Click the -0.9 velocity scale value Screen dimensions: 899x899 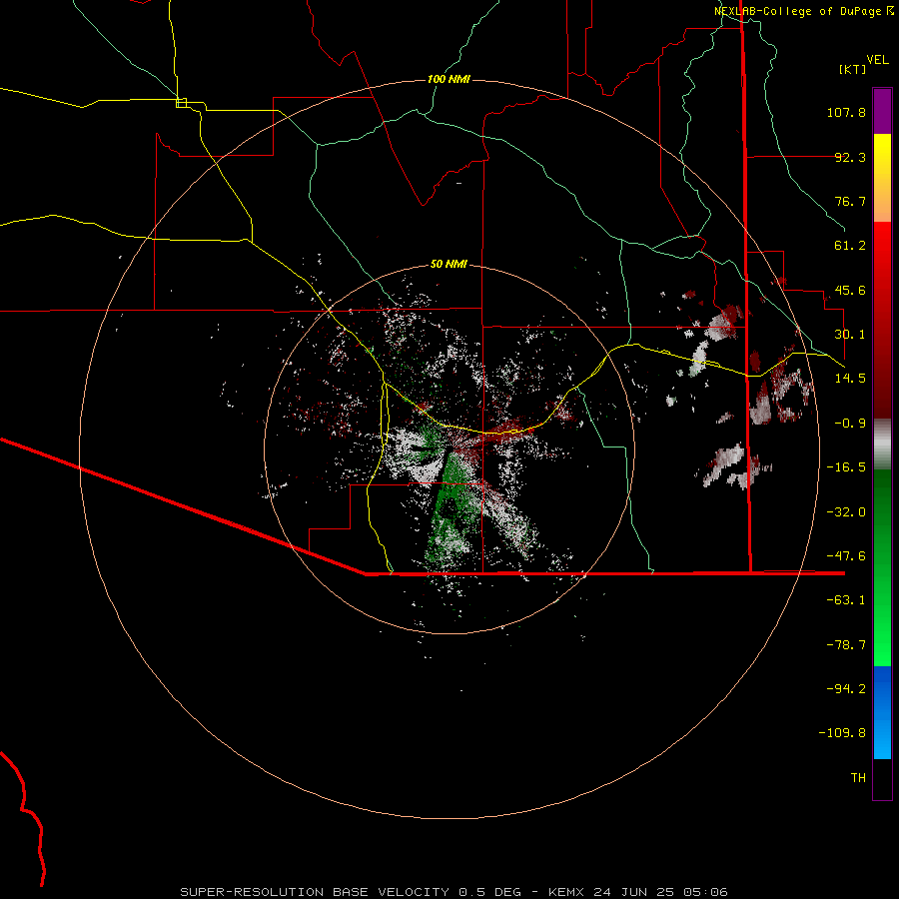pyautogui.click(x=850, y=424)
